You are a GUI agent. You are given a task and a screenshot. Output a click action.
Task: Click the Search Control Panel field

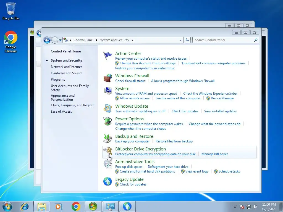[226, 40]
